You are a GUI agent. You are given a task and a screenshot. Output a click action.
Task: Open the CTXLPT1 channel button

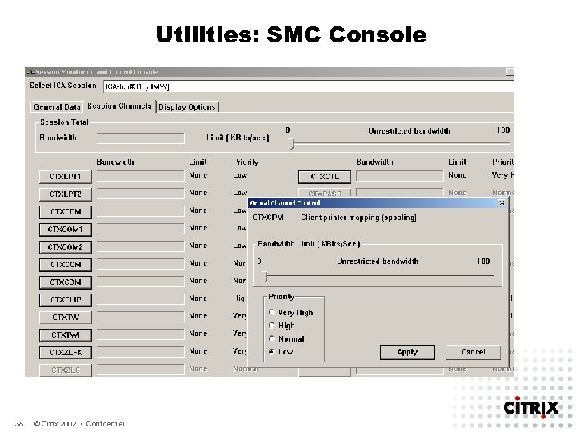click(x=66, y=177)
